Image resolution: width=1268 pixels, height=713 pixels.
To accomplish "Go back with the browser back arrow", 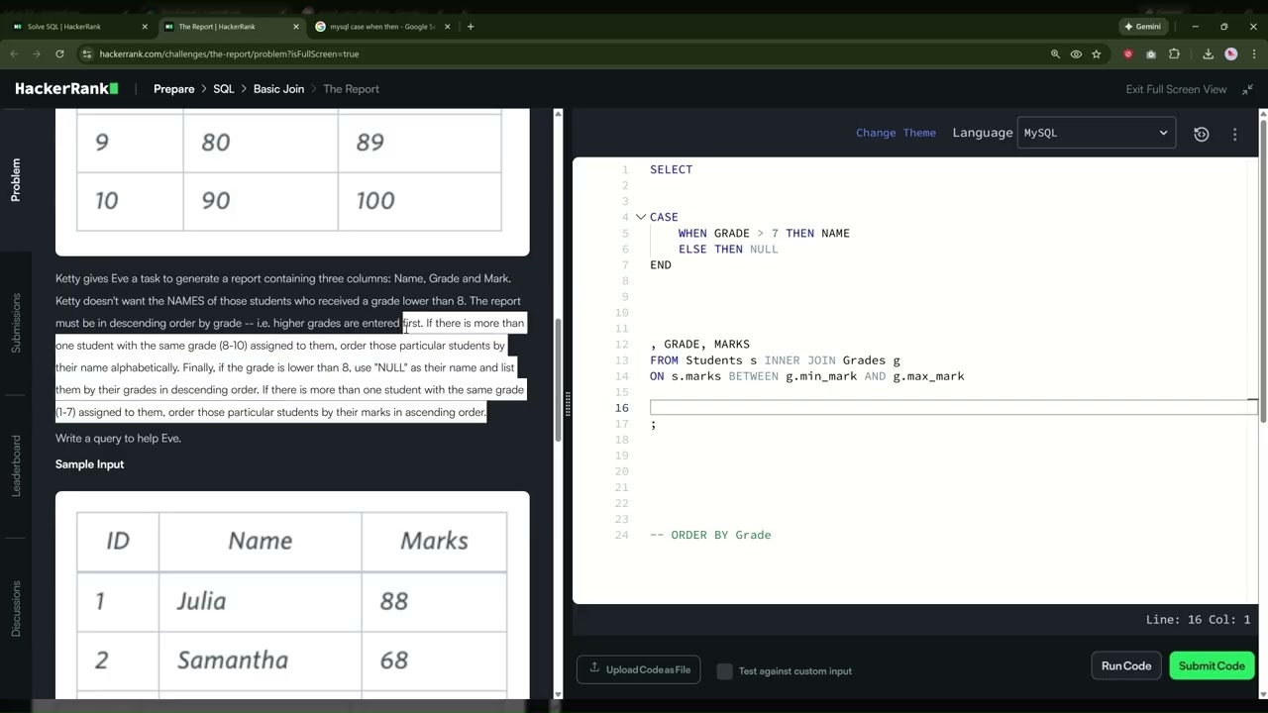I will click(14, 53).
